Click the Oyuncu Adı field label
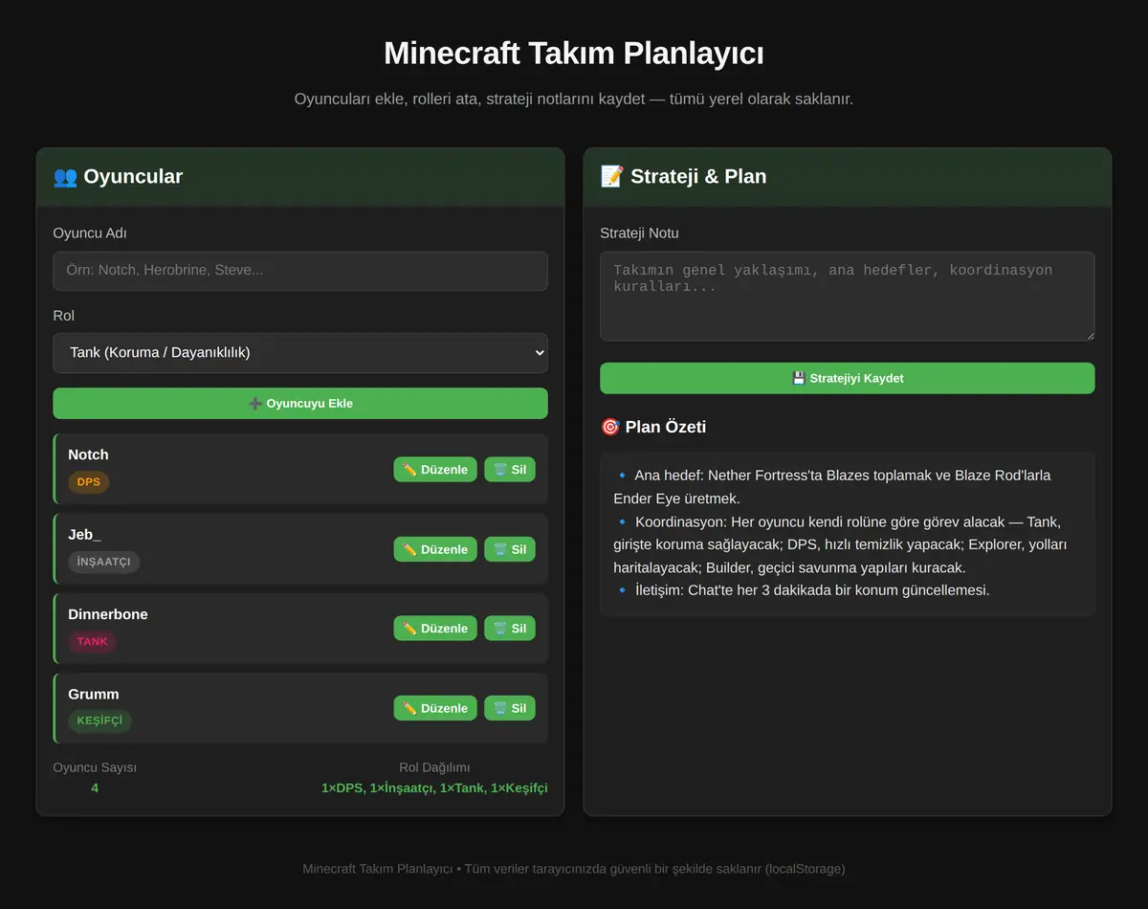Screen dimensions: 1148x909 pos(90,233)
